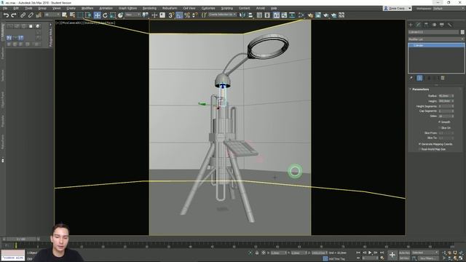Click the Select Object tool icon
This screenshot has height=262, width=466.
[65, 15]
